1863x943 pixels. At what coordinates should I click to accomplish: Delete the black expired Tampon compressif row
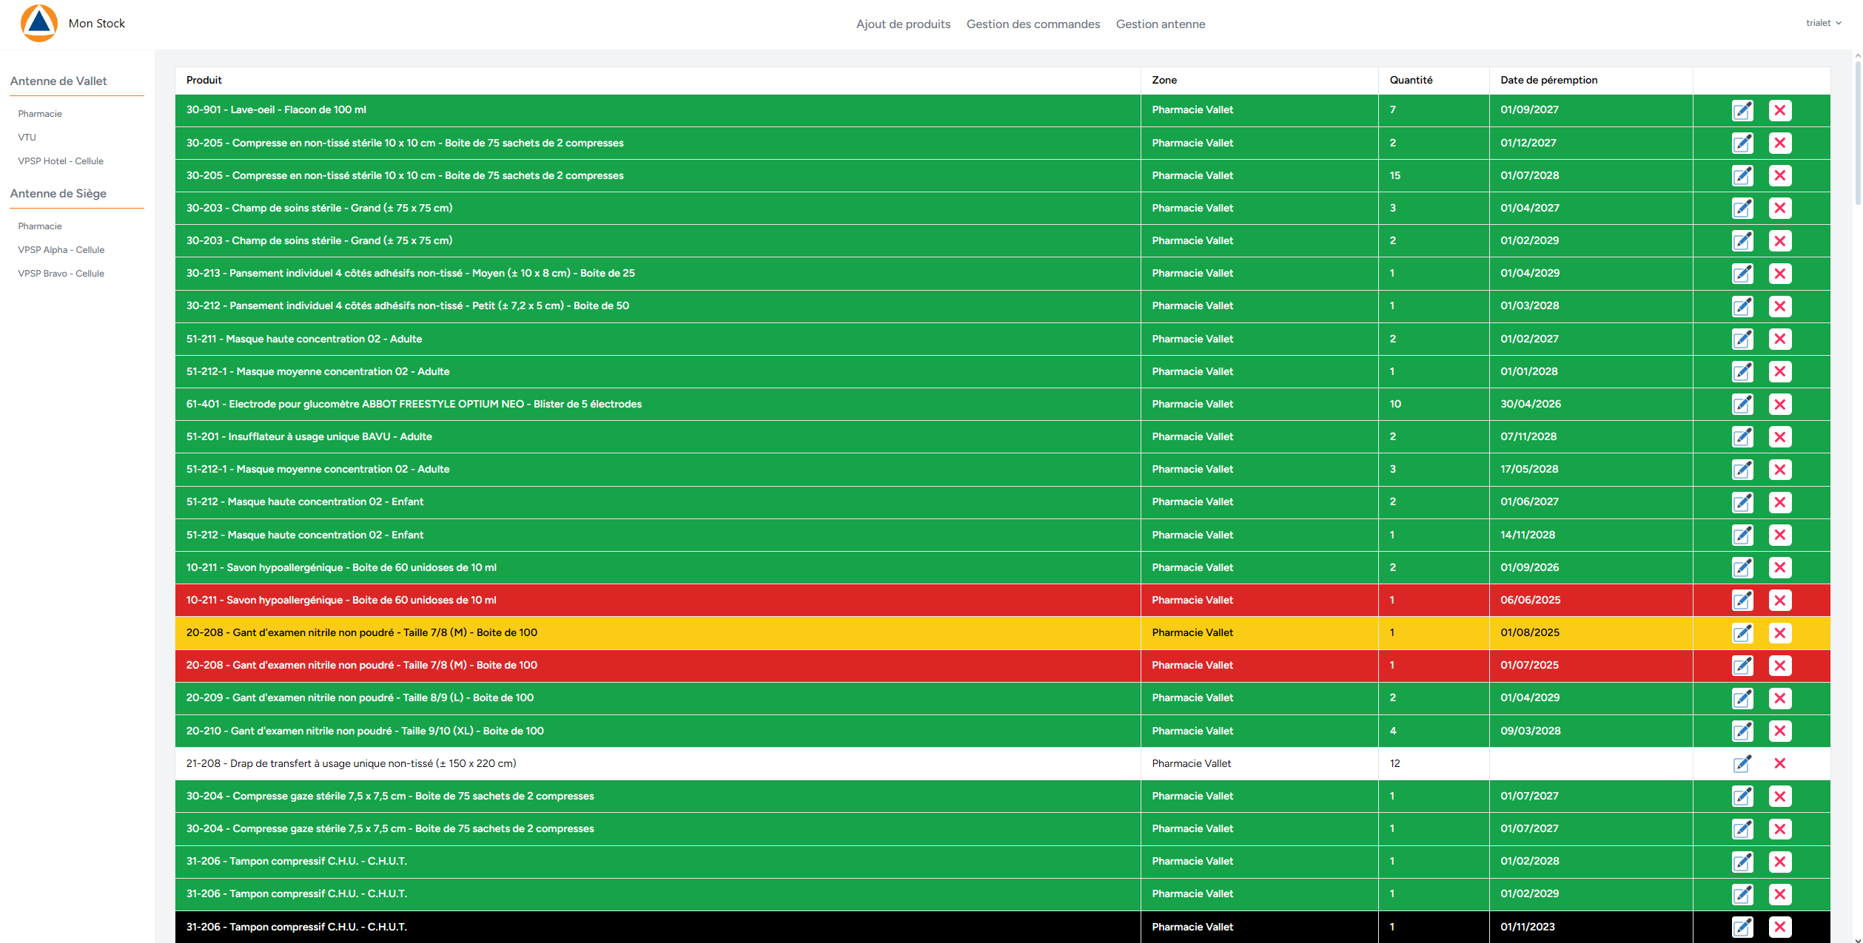tap(1779, 927)
